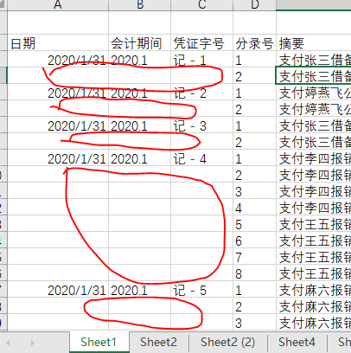The height and width of the screenshot is (353, 351).
Task: Switch to the Sheet4 tab
Action: 297,342
